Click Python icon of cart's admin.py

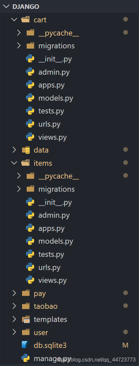tap(30, 72)
